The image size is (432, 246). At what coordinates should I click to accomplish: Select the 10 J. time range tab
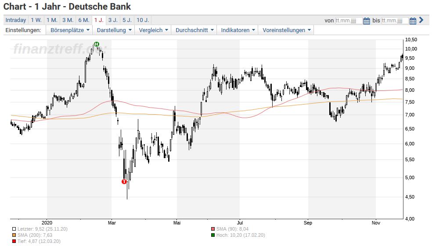pos(143,20)
